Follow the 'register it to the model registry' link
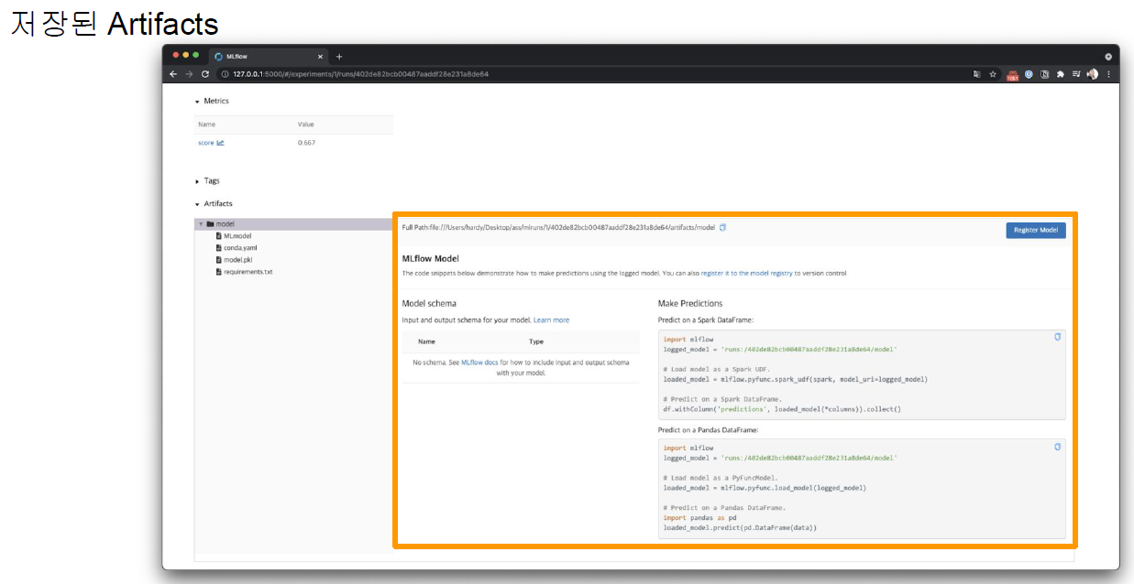1134x584 pixels. 746,273
